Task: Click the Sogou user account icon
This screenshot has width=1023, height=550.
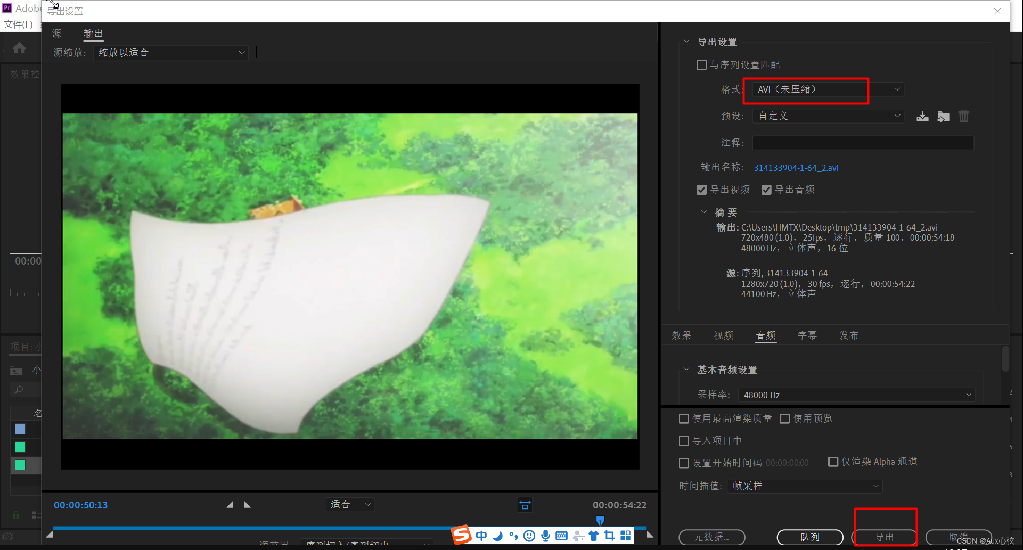Action: (578, 536)
